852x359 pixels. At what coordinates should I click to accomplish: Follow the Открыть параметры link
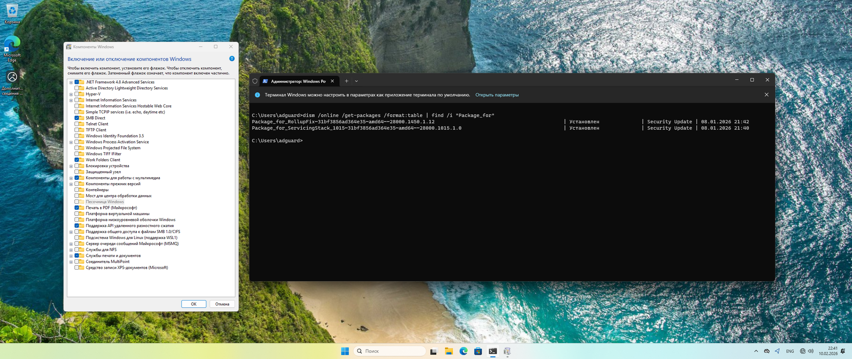click(497, 95)
